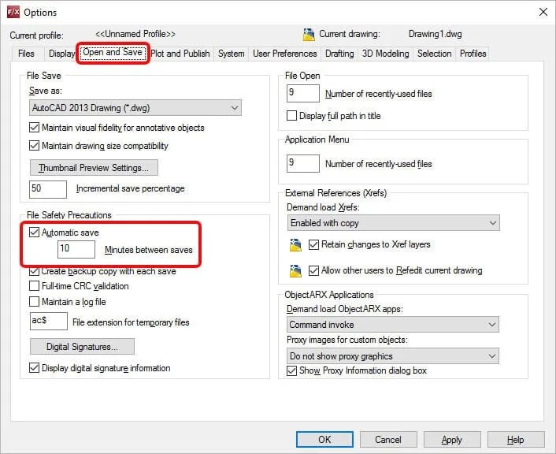This screenshot has height=454, width=556.
Task: Toggle Show Proxy Information dialog box
Action: pyautogui.click(x=291, y=370)
